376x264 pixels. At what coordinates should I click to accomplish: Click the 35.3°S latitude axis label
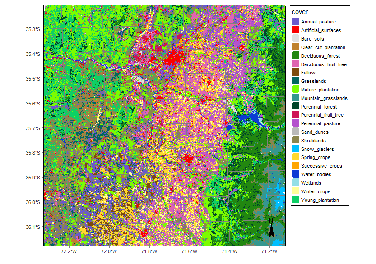pos(33,29)
